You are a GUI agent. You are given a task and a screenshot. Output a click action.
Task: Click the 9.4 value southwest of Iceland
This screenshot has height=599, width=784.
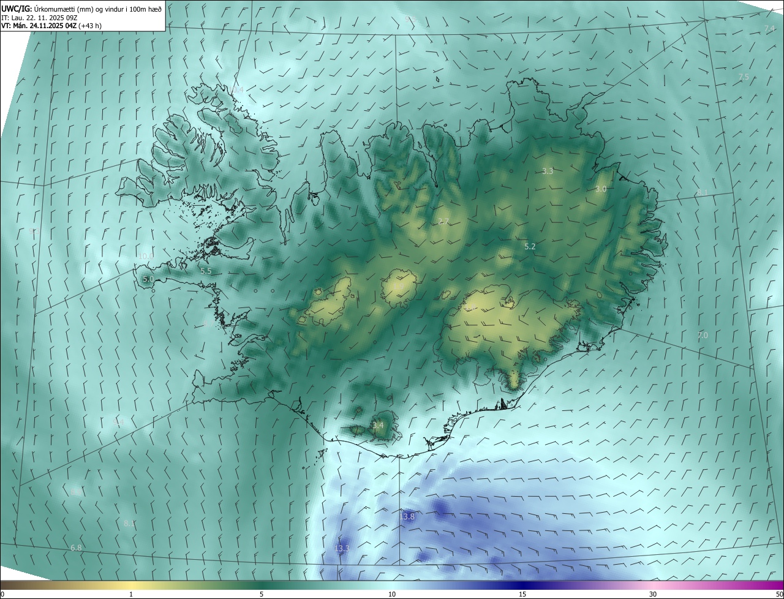pyautogui.click(x=118, y=422)
